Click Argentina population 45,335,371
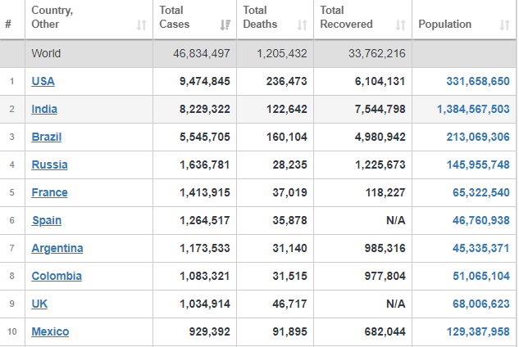The height and width of the screenshot is (347, 519). (481, 248)
